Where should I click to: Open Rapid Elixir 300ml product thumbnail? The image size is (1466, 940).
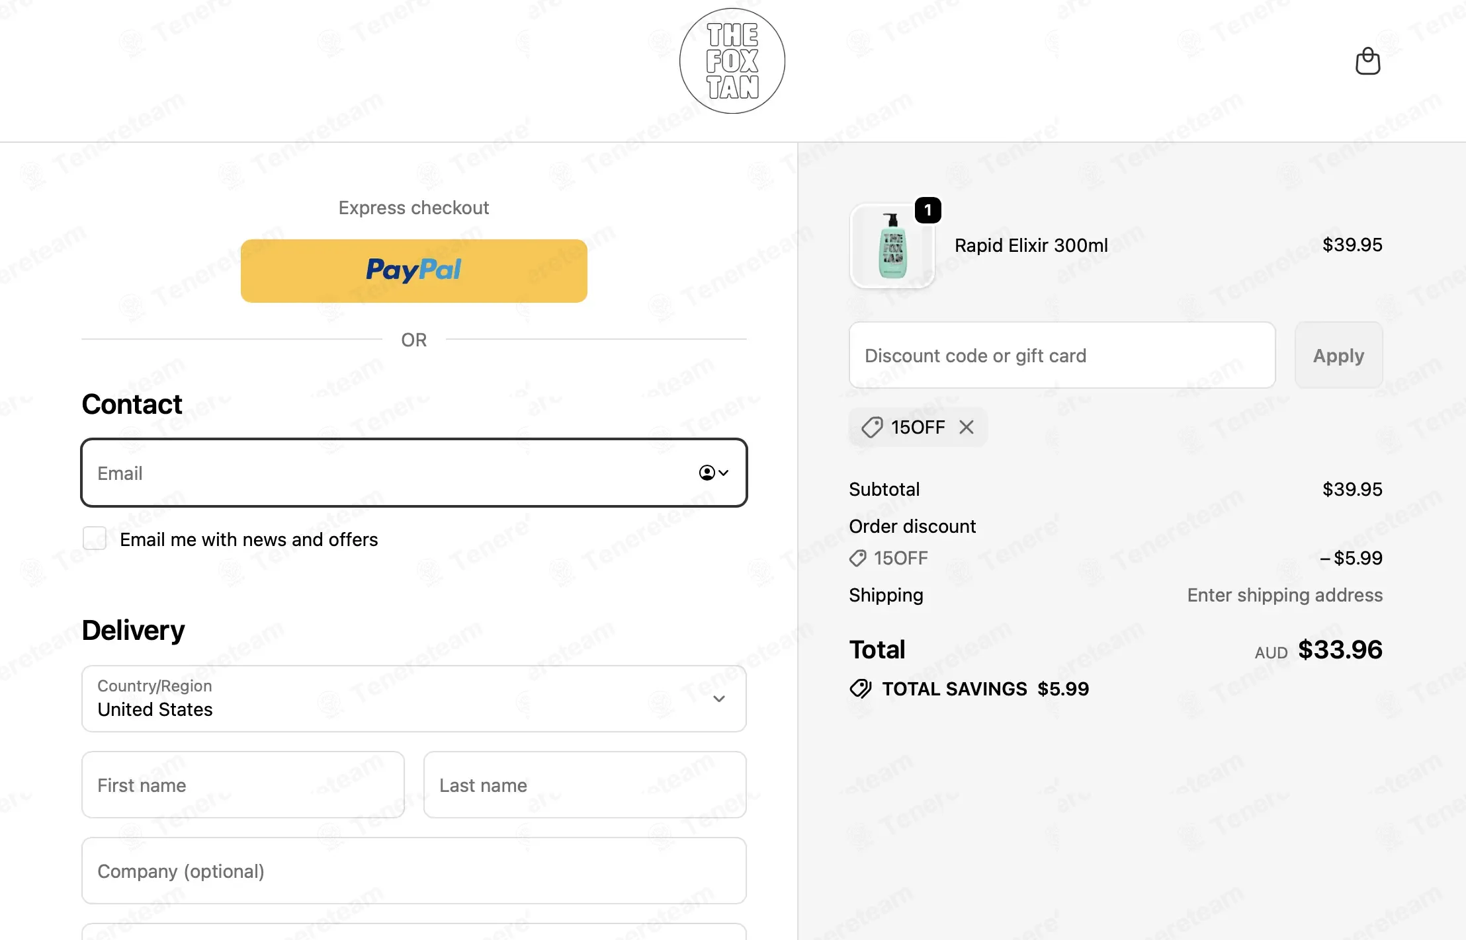tap(892, 246)
